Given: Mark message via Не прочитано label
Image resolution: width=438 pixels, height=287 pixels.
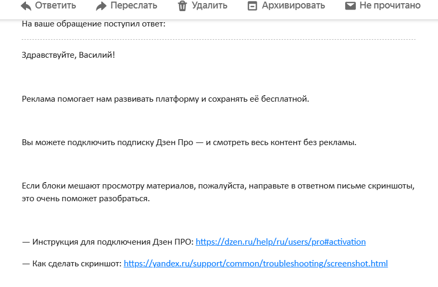Looking at the screenshot, I should 390,5.
